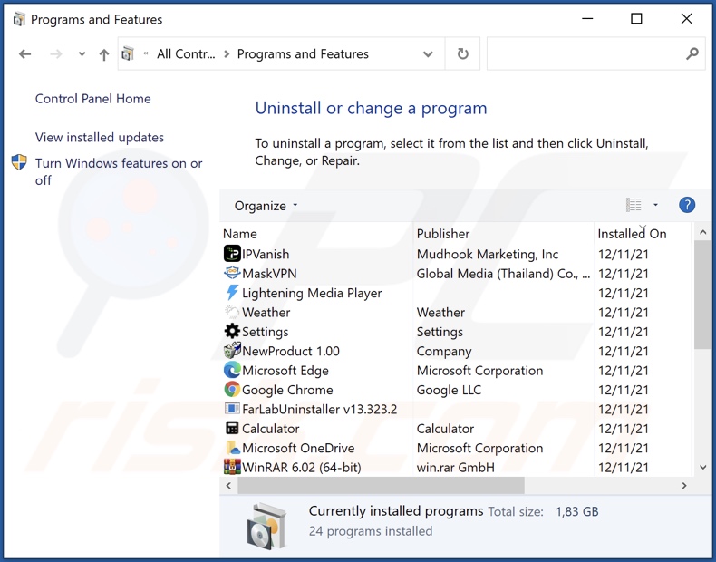Screen dimensions: 716x562
Task: Click Mudhook Marketing, Inc publisher cell
Action: tap(488, 254)
